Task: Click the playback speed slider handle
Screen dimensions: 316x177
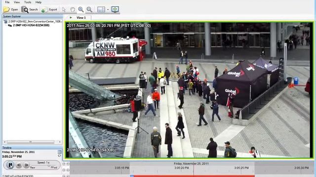Action: [48, 166]
